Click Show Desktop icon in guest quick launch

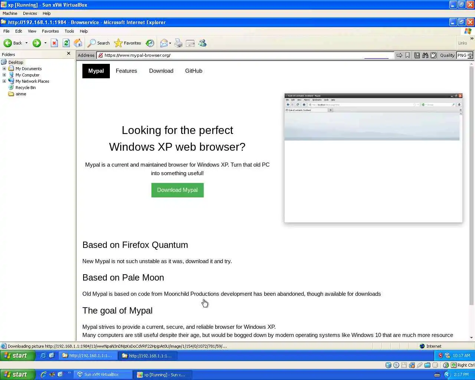tap(52, 356)
